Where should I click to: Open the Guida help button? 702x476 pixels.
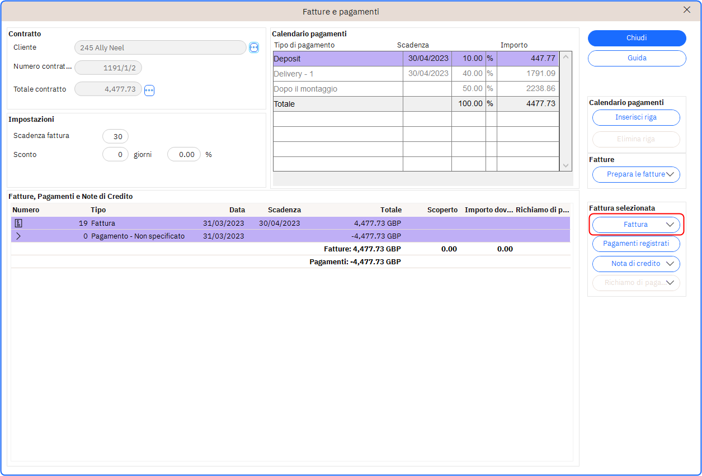tap(637, 58)
